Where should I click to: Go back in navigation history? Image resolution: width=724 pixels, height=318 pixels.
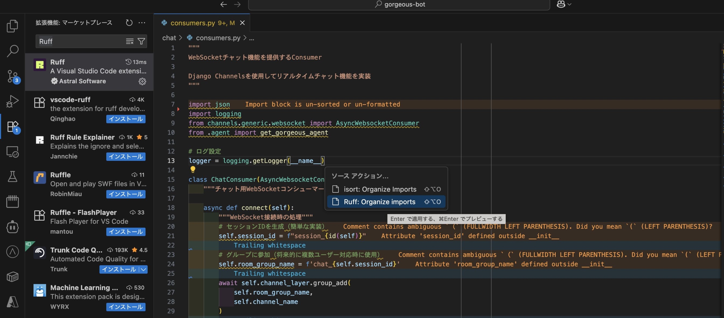click(224, 5)
